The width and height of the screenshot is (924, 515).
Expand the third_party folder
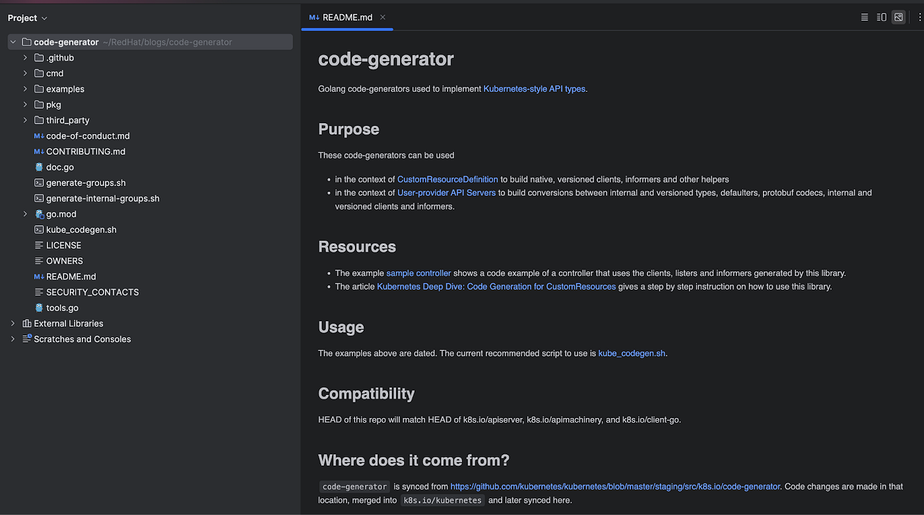pos(25,121)
